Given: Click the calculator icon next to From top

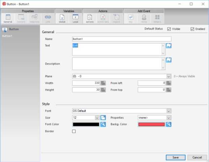Looking at the screenshot, I should click(169, 90).
